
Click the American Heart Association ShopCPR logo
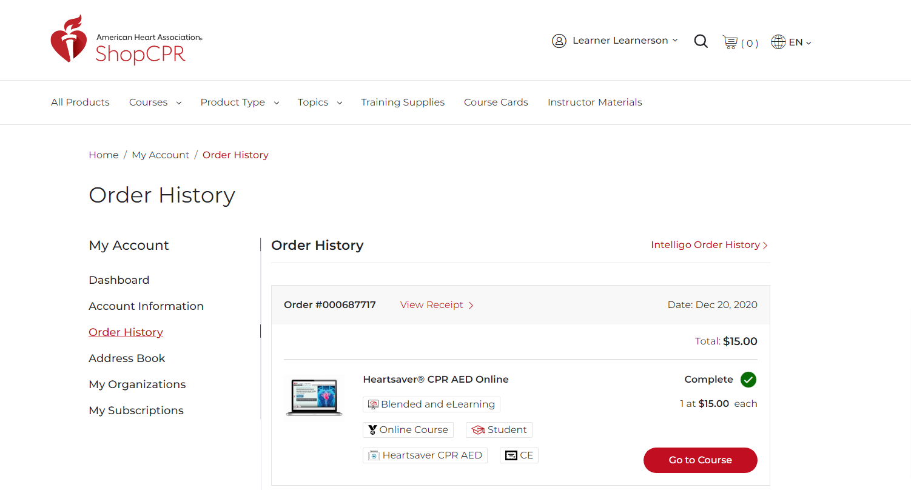(x=126, y=39)
